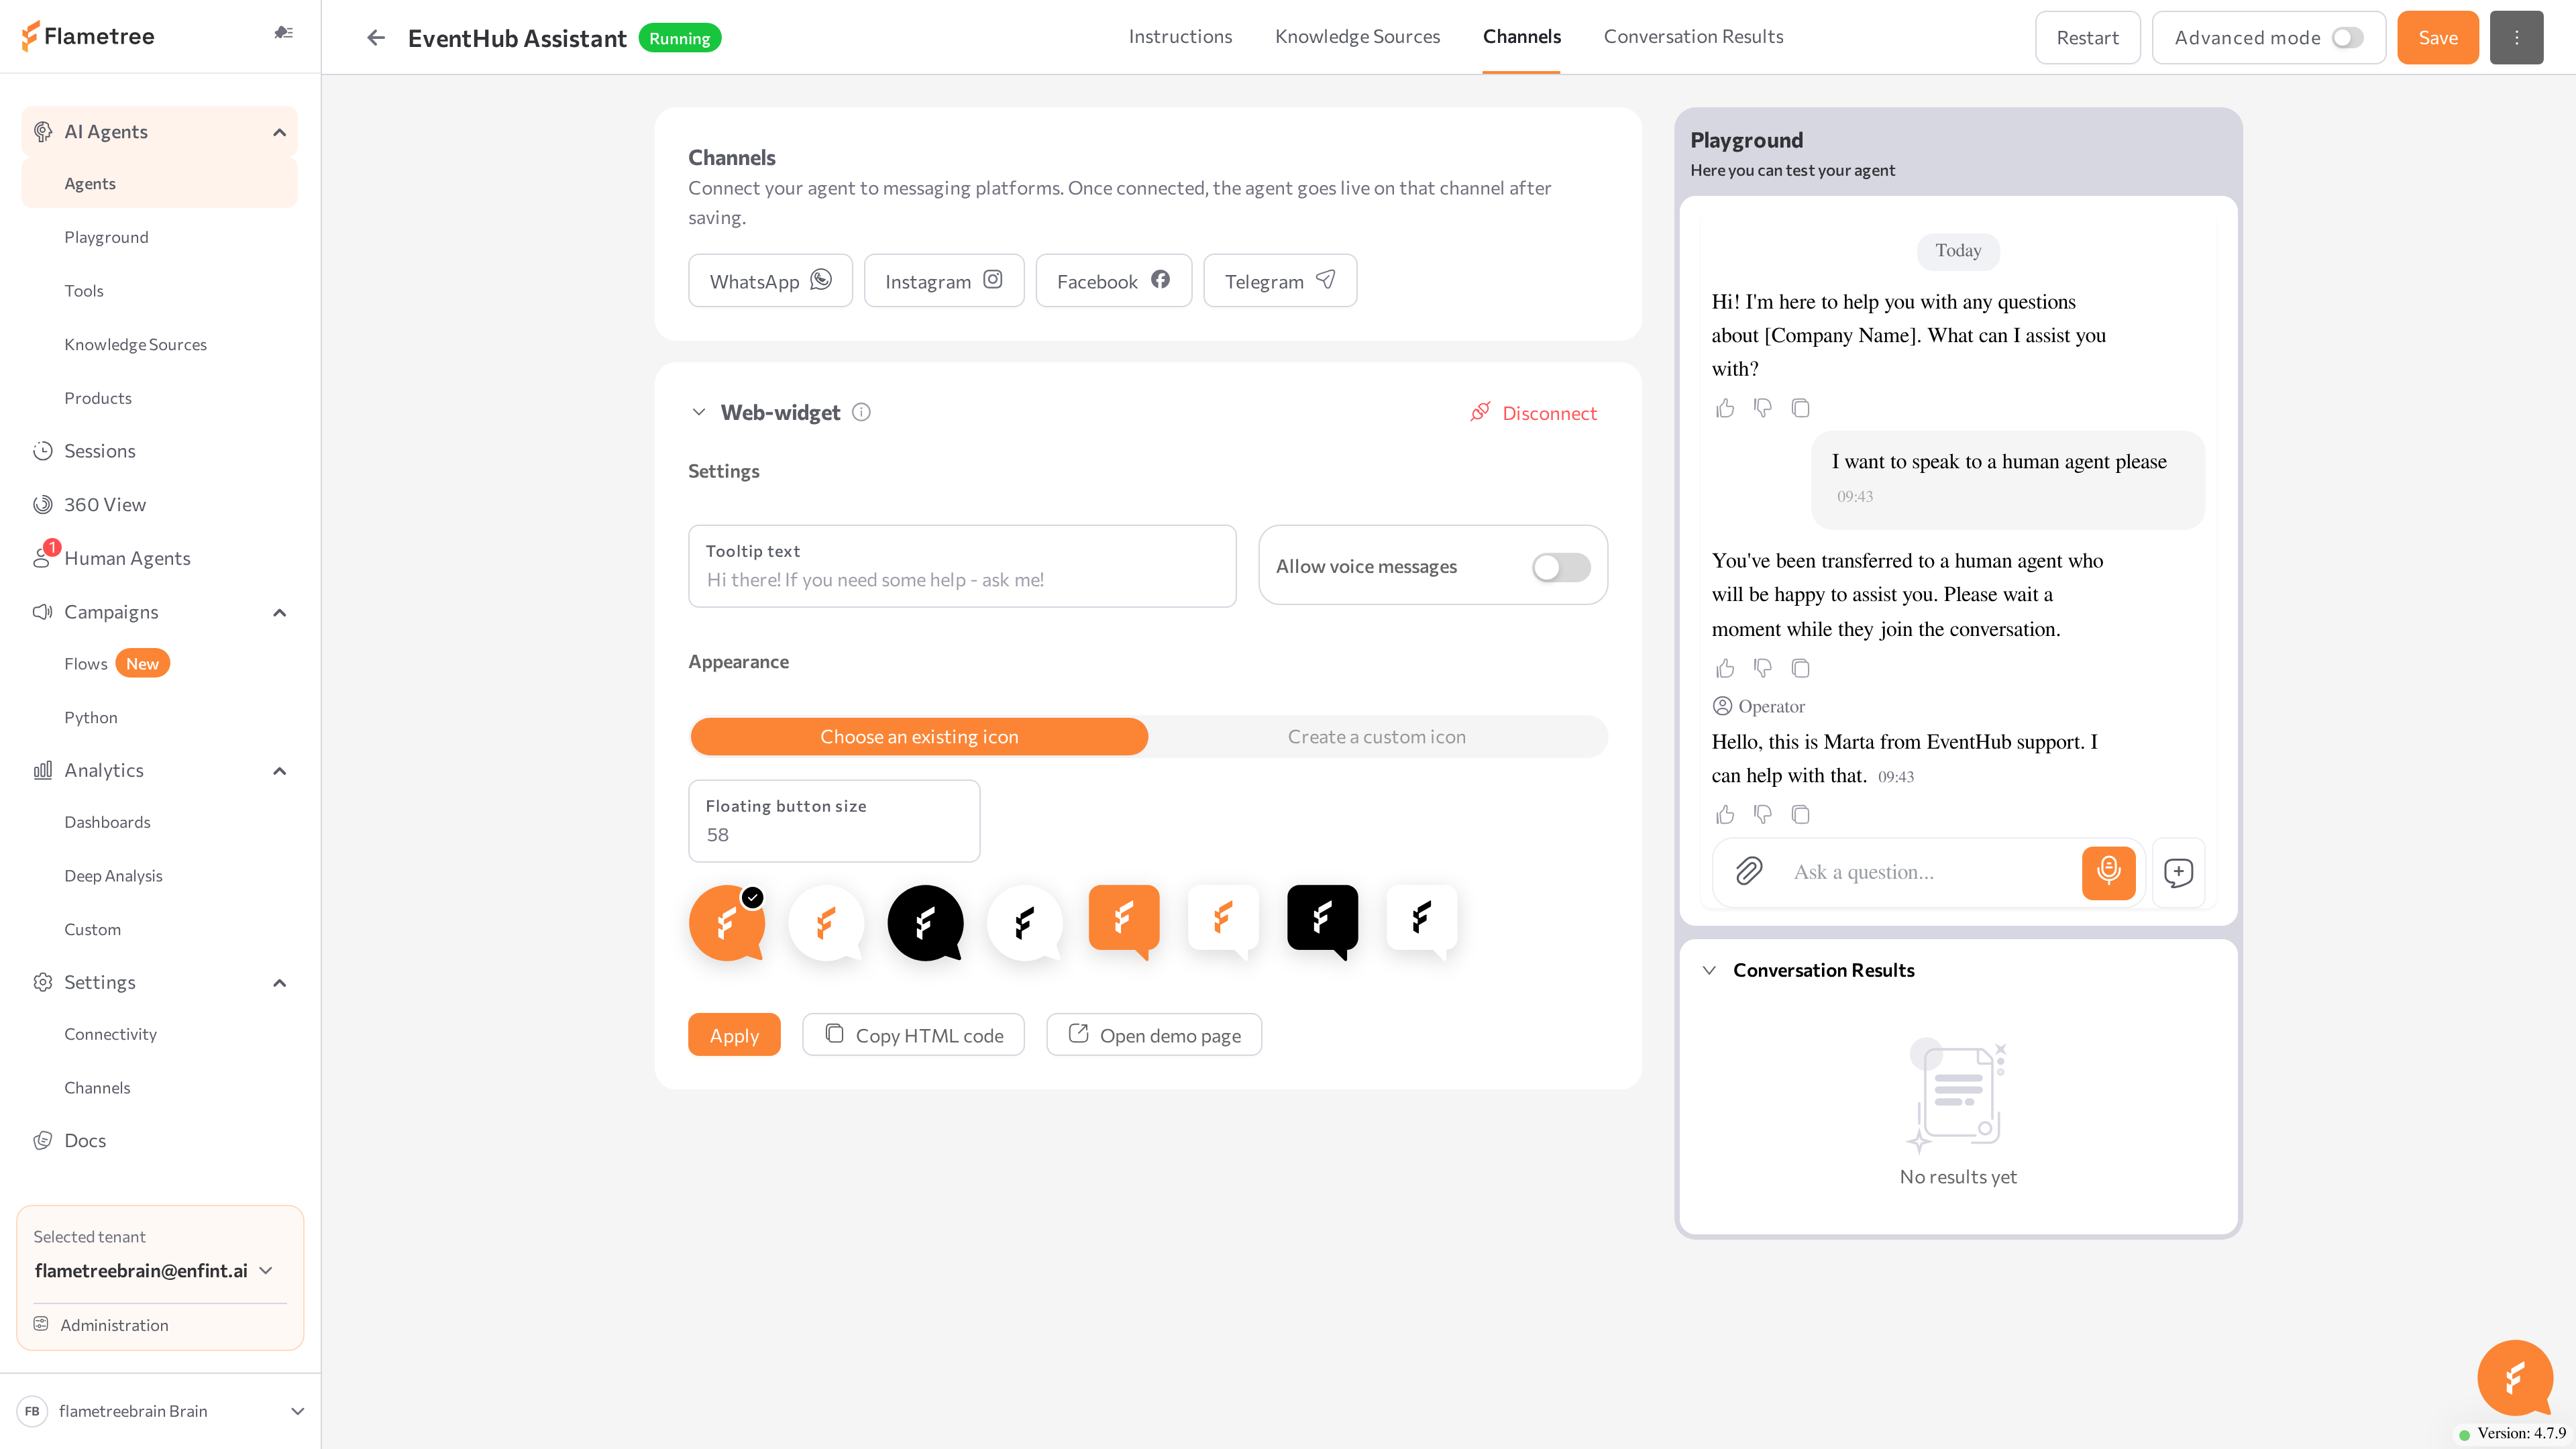Image resolution: width=2576 pixels, height=1449 pixels.
Task: Start a new chat in Playground
Action: (x=2178, y=872)
